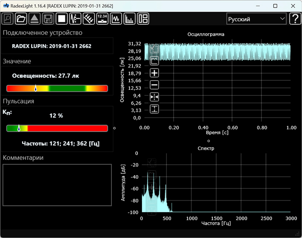The height and width of the screenshot is (238, 302).
Task: Click the eject device triangle icon
Action: click(34, 18)
